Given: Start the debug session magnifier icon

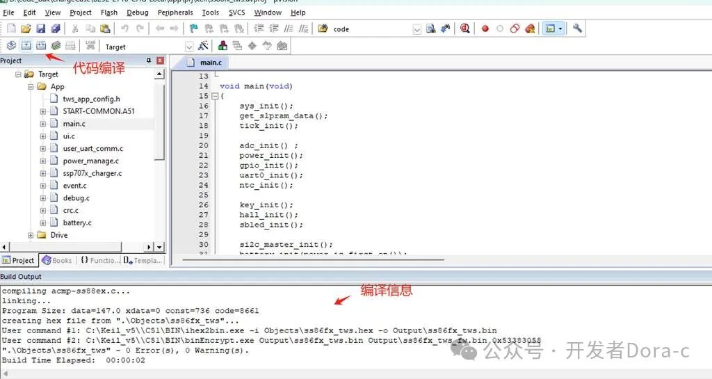Looking at the screenshot, I should (x=465, y=29).
